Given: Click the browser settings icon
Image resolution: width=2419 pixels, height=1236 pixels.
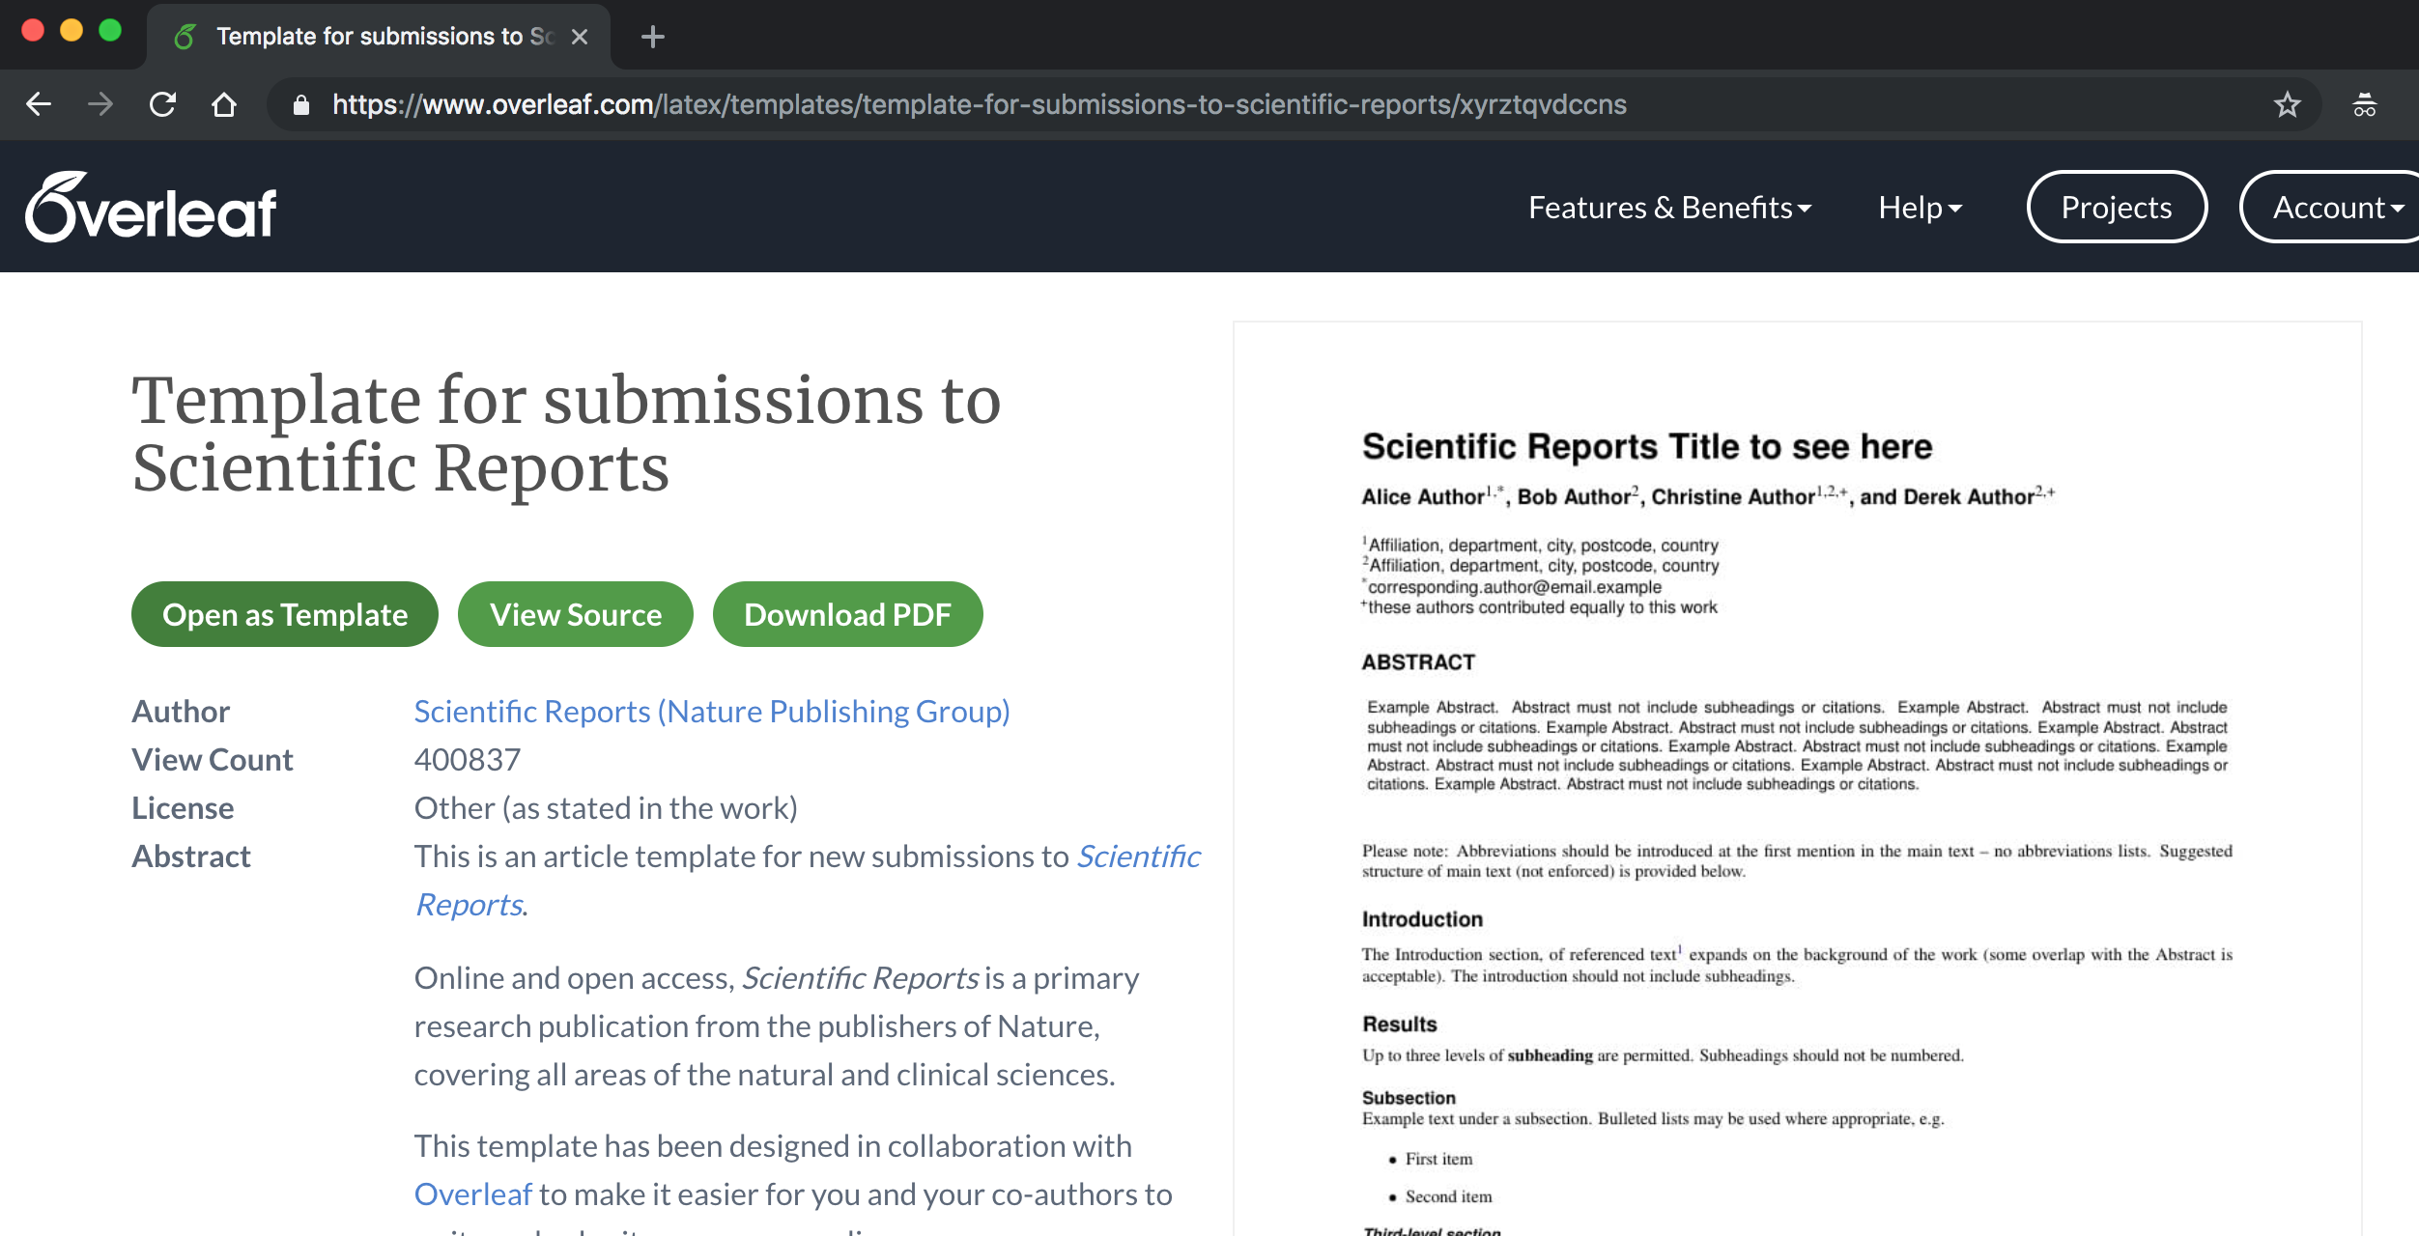Looking at the screenshot, I should [2367, 104].
